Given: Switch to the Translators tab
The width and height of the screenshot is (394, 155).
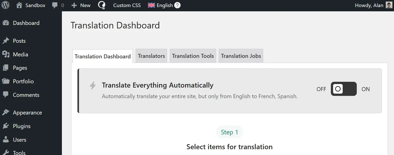Looking at the screenshot, I should [x=151, y=56].
